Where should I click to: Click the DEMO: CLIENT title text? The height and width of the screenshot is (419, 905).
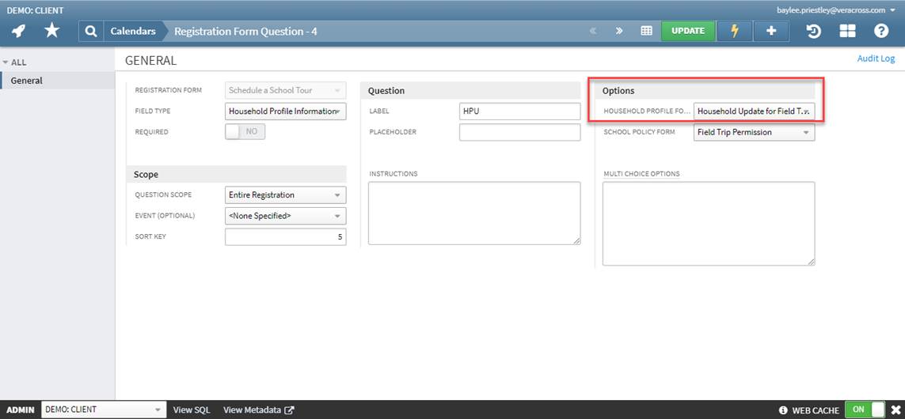click(35, 10)
